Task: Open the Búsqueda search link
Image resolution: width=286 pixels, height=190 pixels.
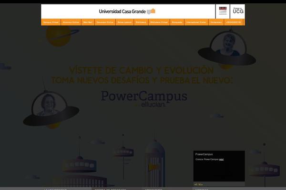Action: pos(177,22)
